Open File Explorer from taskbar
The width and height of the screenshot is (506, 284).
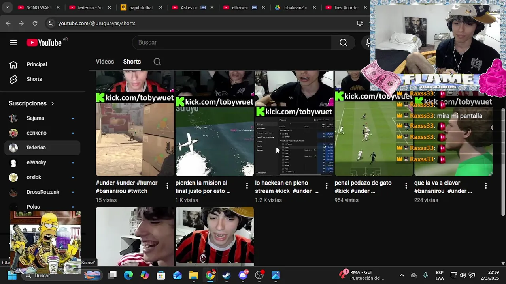194,275
